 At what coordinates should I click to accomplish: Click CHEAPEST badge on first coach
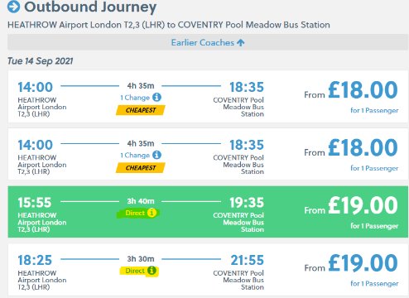(141, 110)
